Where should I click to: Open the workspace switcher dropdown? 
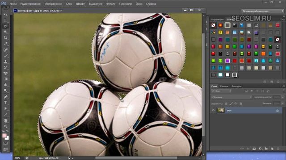[x=263, y=11]
